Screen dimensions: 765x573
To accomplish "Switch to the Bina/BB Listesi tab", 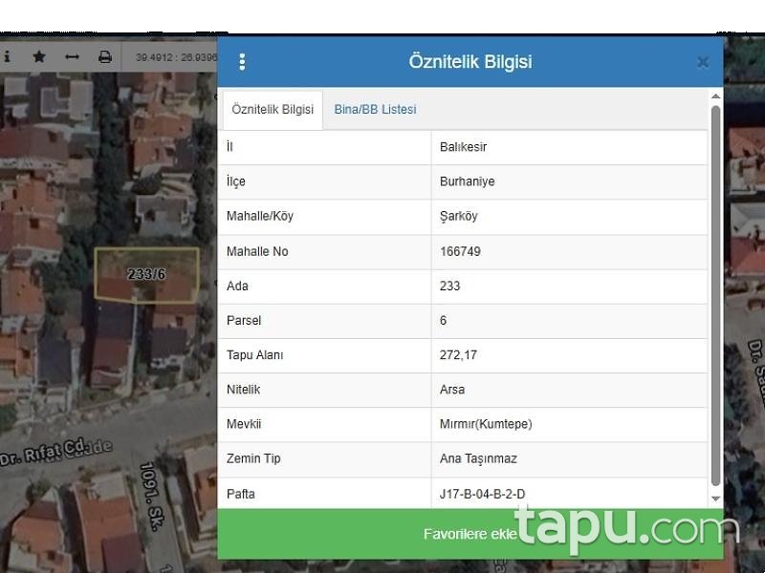I will click(x=375, y=109).
